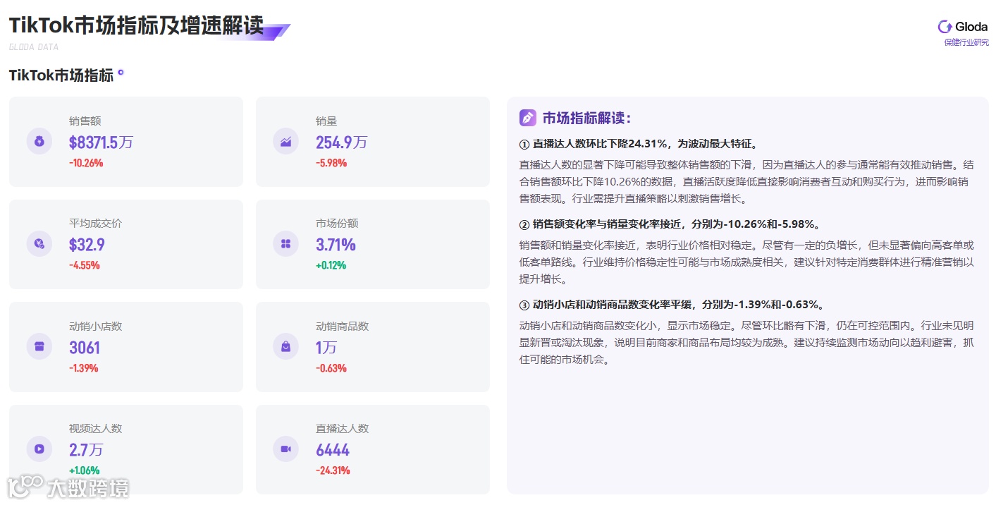Click the 动销小店数 card label
The width and height of the screenshot is (996, 505).
coord(96,327)
